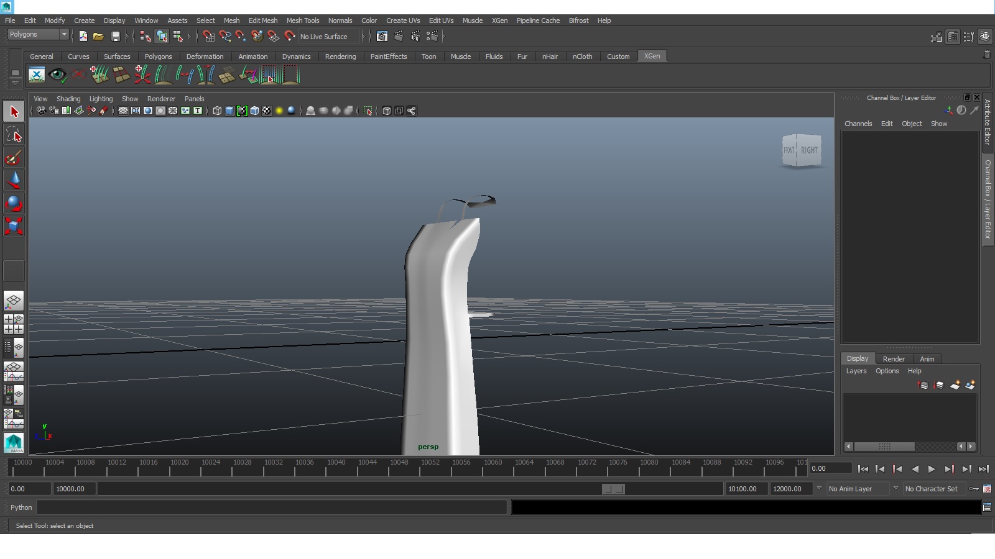Open the Mesh Tools menu

[x=302, y=20]
